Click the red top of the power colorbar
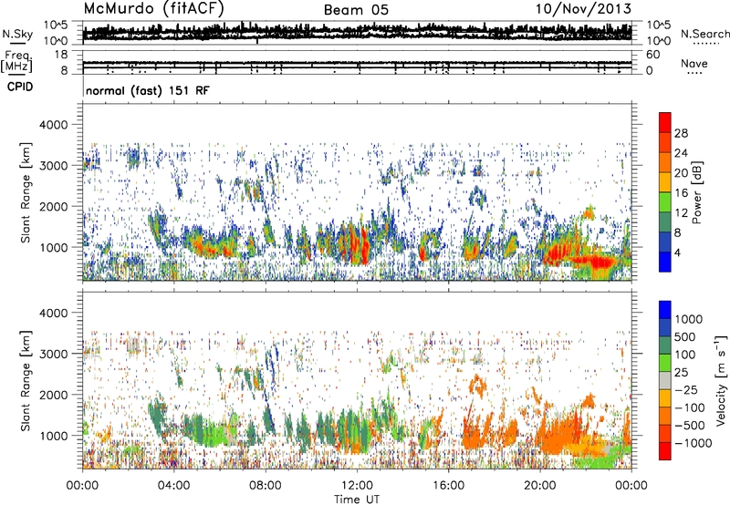Image resolution: width=730 pixels, height=505 pixels. 665,122
